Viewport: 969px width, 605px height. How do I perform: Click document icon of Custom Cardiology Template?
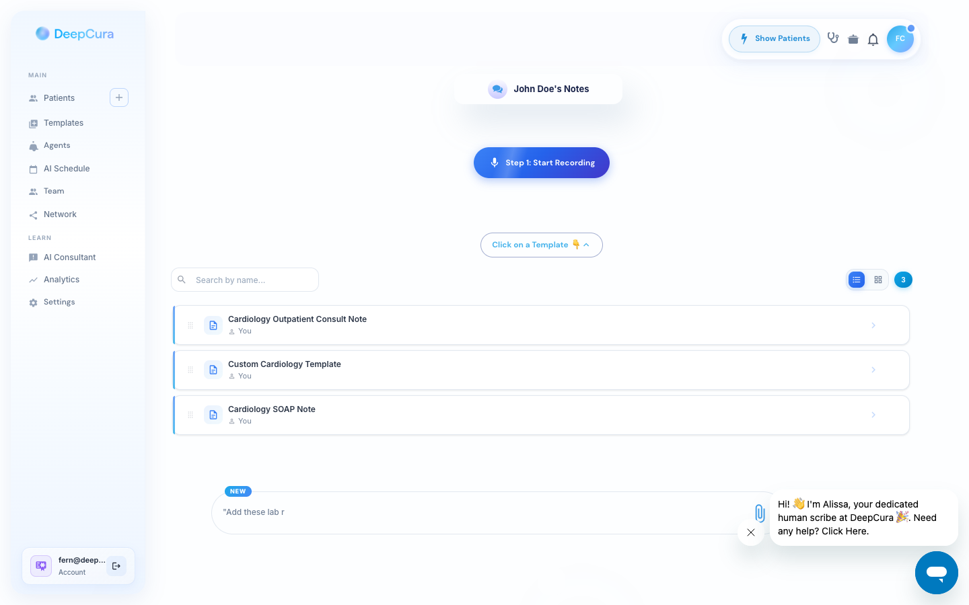(213, 370)
